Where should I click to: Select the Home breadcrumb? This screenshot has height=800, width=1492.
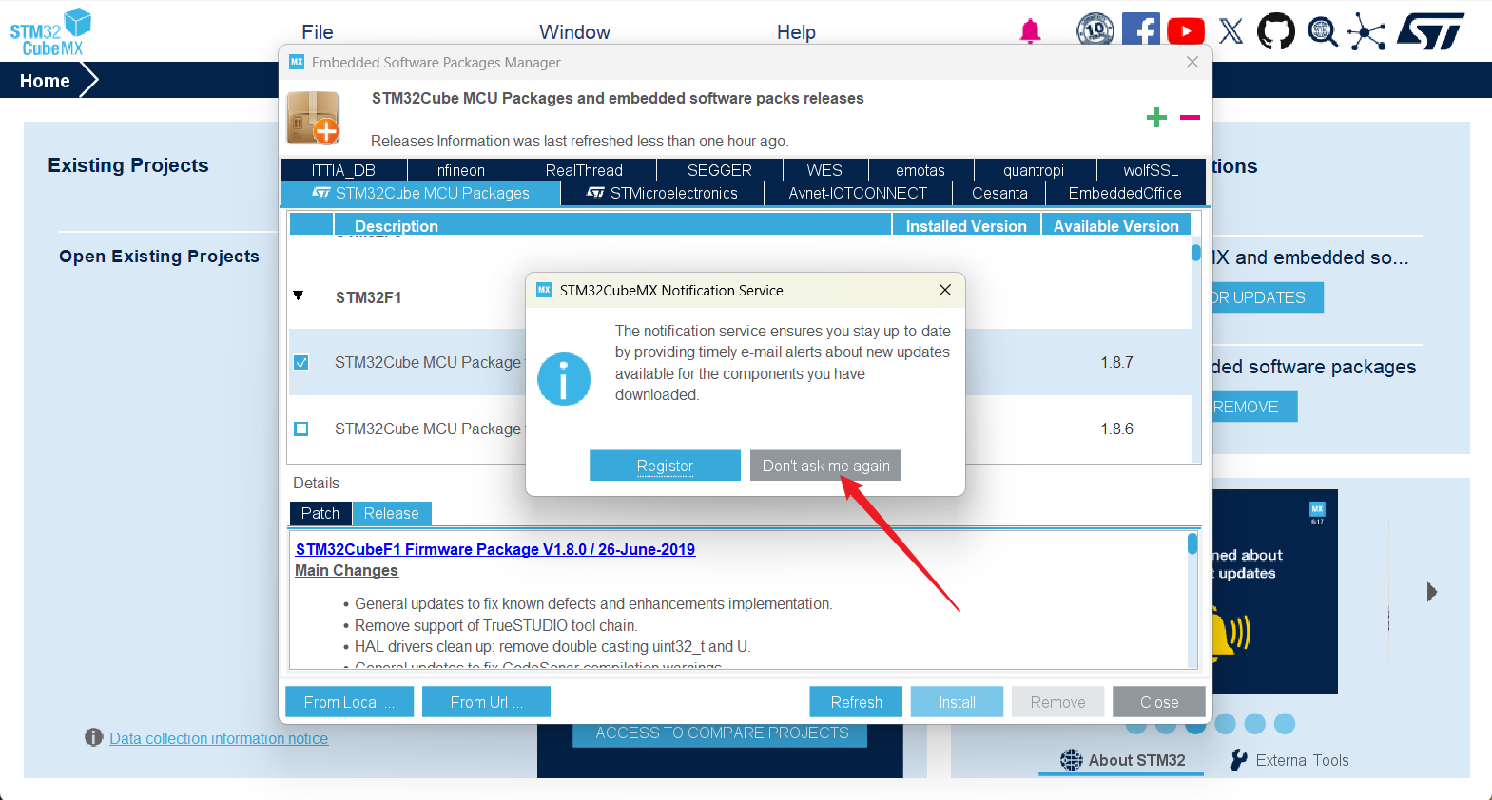pyautogui.click(x=45, y=81)
